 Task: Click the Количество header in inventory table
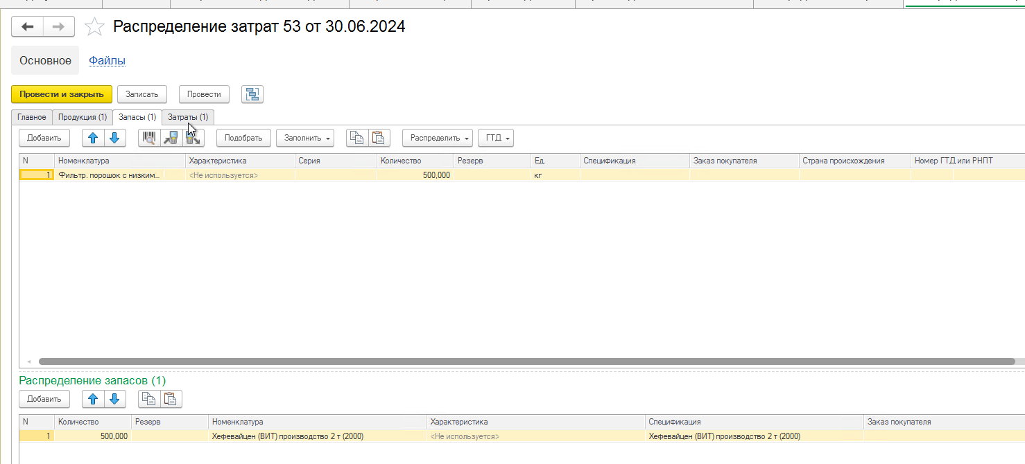(415, 161)
